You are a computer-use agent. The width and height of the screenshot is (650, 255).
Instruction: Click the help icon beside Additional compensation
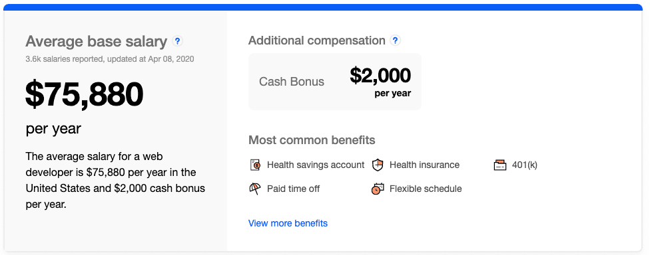[396, 41]
